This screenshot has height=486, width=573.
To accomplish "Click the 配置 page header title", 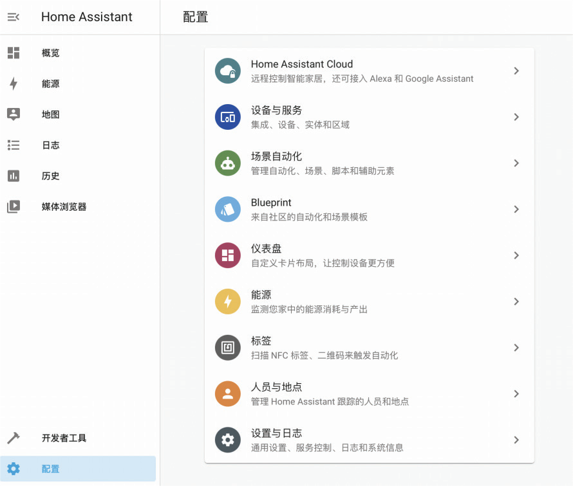I will click(x=196, y=17).
